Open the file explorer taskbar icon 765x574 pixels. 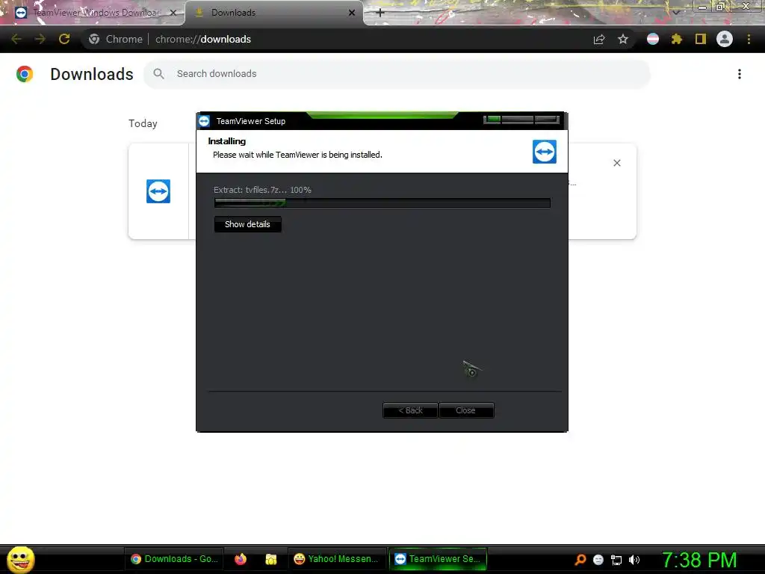click(270, 559)
